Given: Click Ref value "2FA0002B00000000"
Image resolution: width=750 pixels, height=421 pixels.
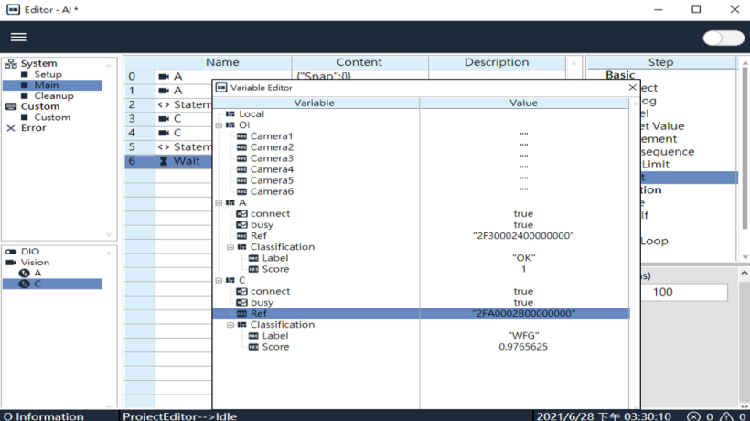Looking at the screenshot, I should pyautogui.click(x=524, y=313).
